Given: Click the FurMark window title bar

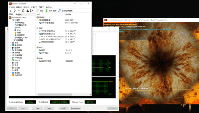Looking at the screenshot, I should coord(151,20).
